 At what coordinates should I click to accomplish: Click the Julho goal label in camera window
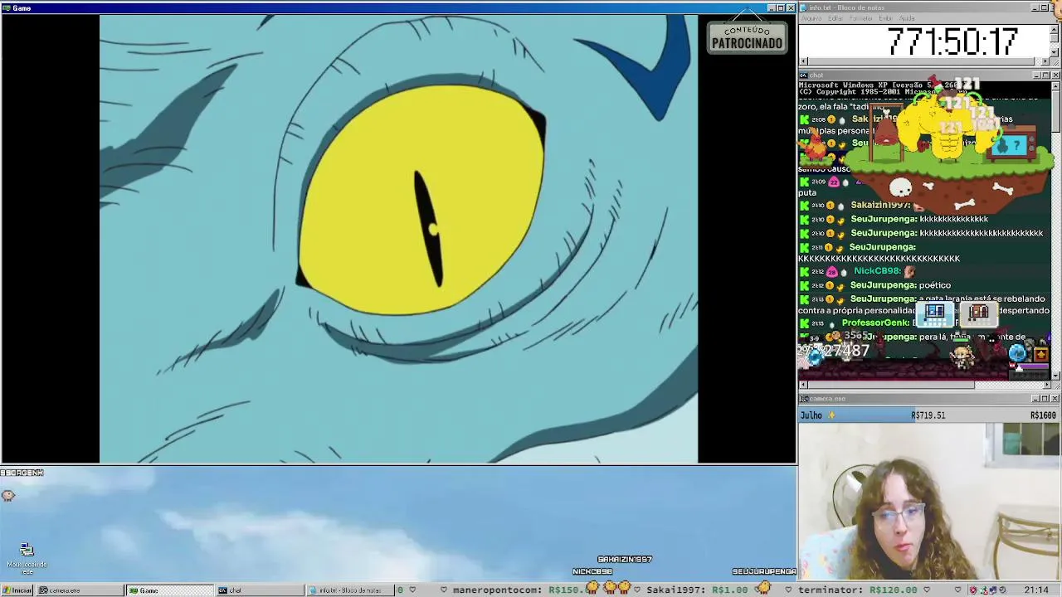811,415
